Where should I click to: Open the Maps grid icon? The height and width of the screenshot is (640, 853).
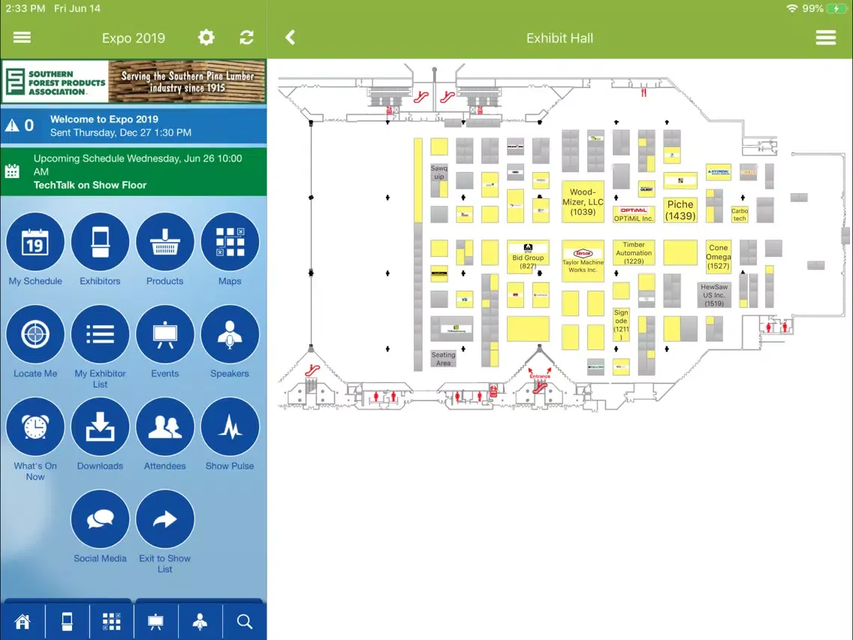point(230,242)
